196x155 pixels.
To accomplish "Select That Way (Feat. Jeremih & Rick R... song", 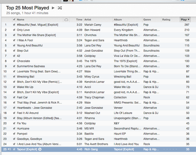I will coord(39,103).
